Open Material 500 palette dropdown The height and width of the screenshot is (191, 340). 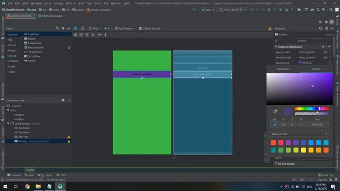coord(299,134)
